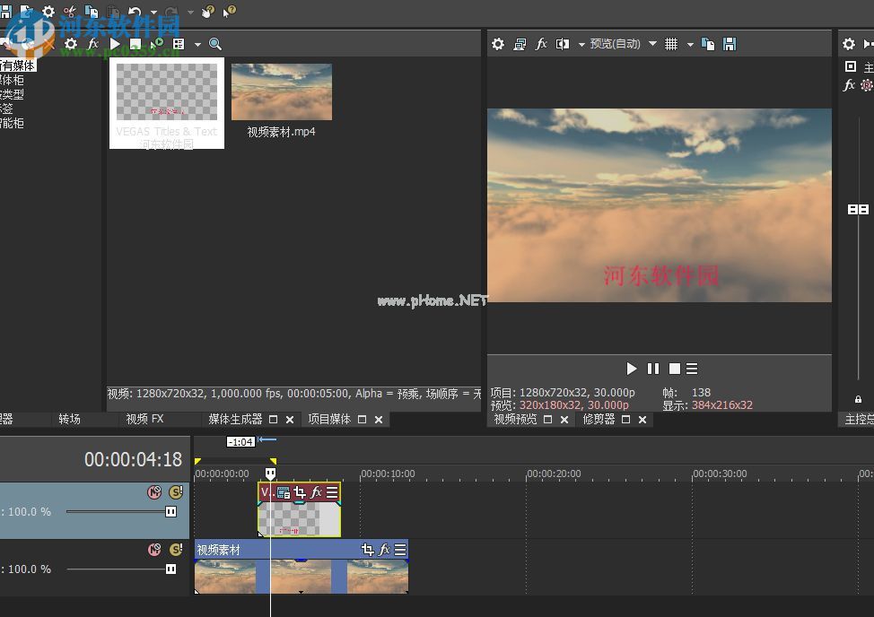Viewport: 874px width, 617px height.
Task: Open Video Output FX in preview toolbar
Action: [541, 44]
